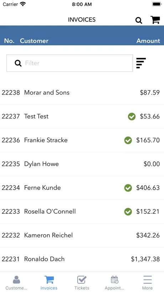Click the magnifier inside the Filter box
164x292 pixels.
pos(18,63)
